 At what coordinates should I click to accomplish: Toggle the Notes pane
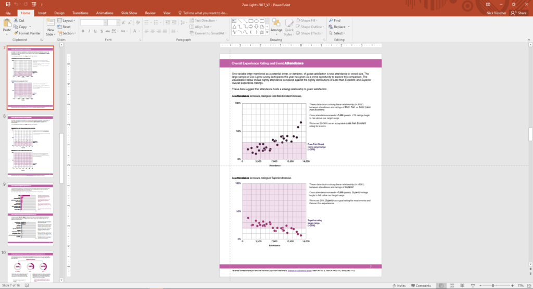tap(398, 285)
